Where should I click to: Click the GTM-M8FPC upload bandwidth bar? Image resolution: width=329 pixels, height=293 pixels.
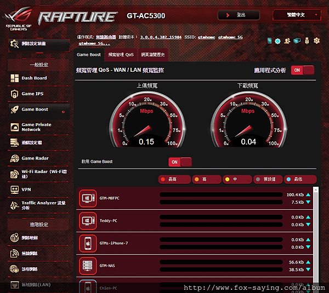click(x=221, y=195)
